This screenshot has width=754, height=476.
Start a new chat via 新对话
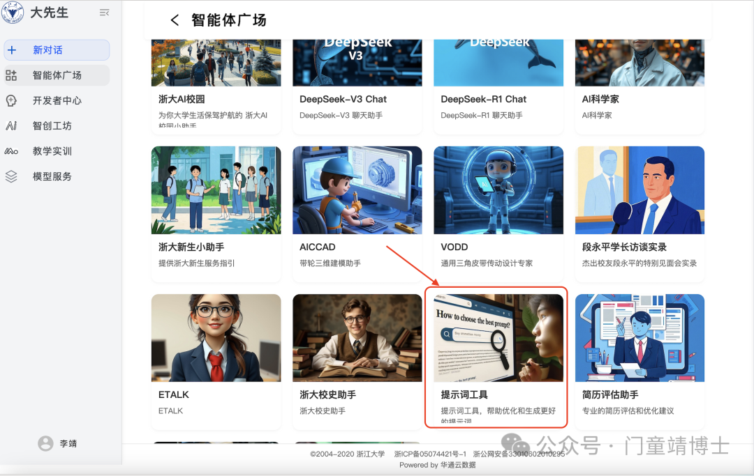coord(57,50)
